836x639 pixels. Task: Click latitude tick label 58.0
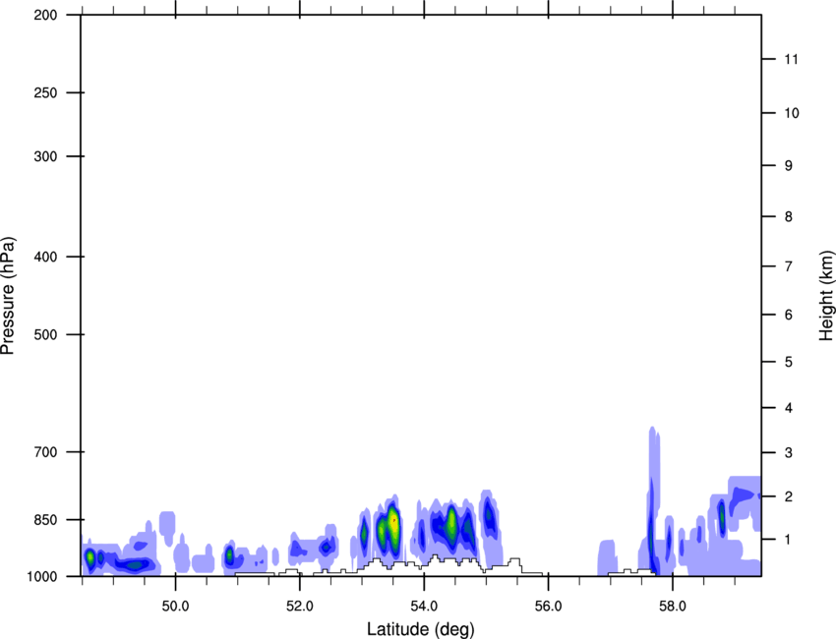673,607
